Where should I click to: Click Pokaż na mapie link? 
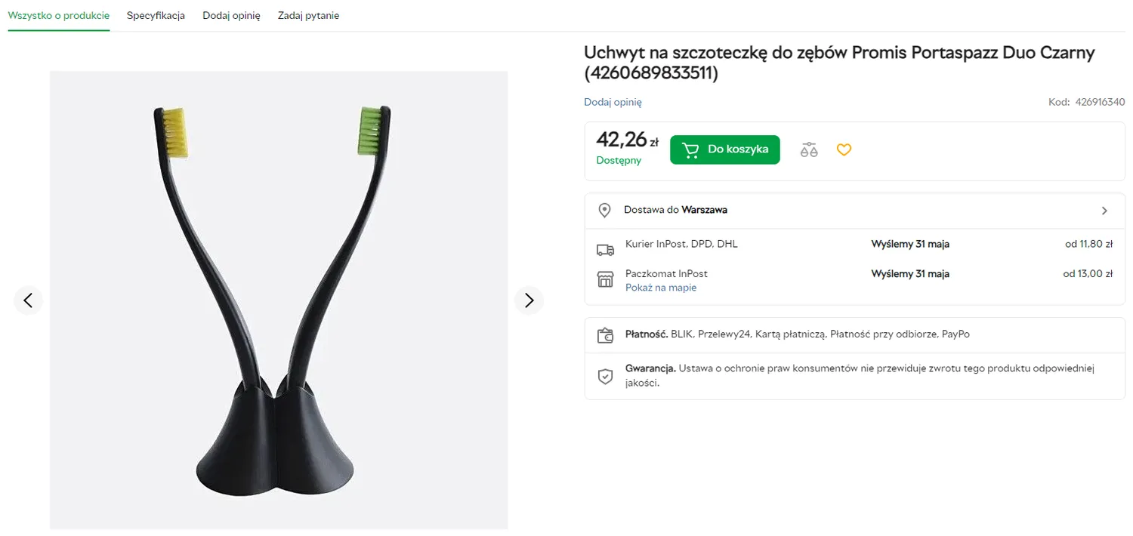point(661,288)
